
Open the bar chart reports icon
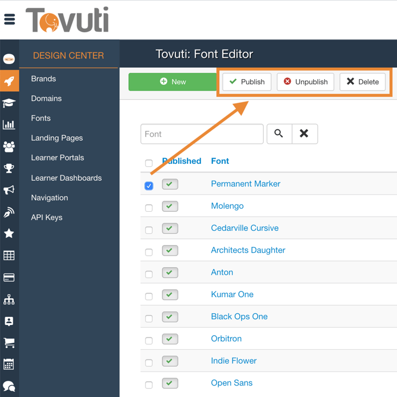9,125
